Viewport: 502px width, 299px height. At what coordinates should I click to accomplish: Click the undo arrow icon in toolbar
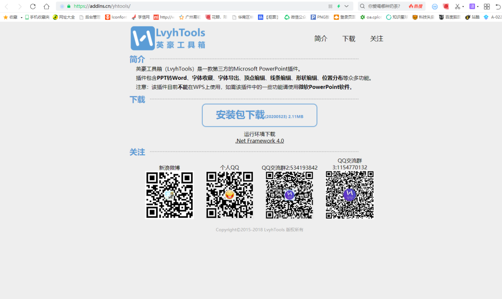(x=498, y=6)
